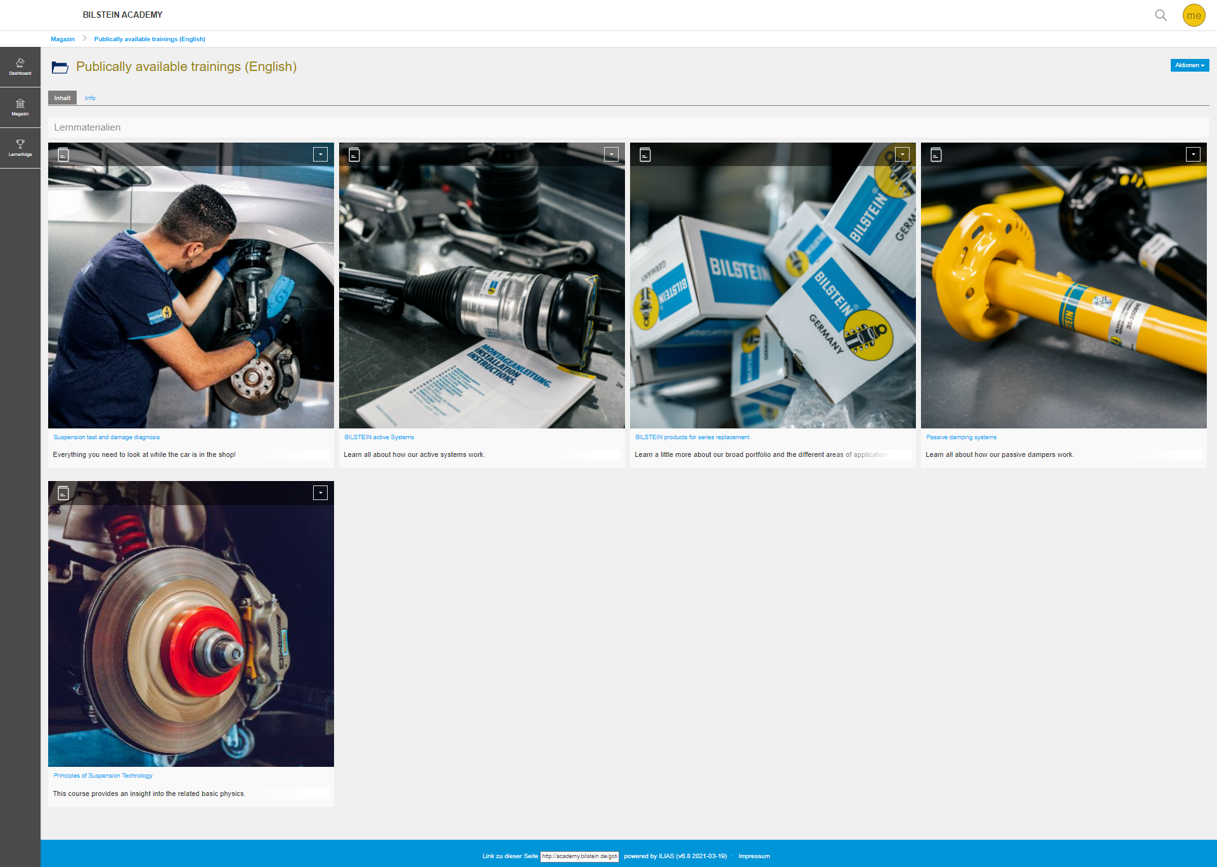Click the page link URL field

point(579,856)
